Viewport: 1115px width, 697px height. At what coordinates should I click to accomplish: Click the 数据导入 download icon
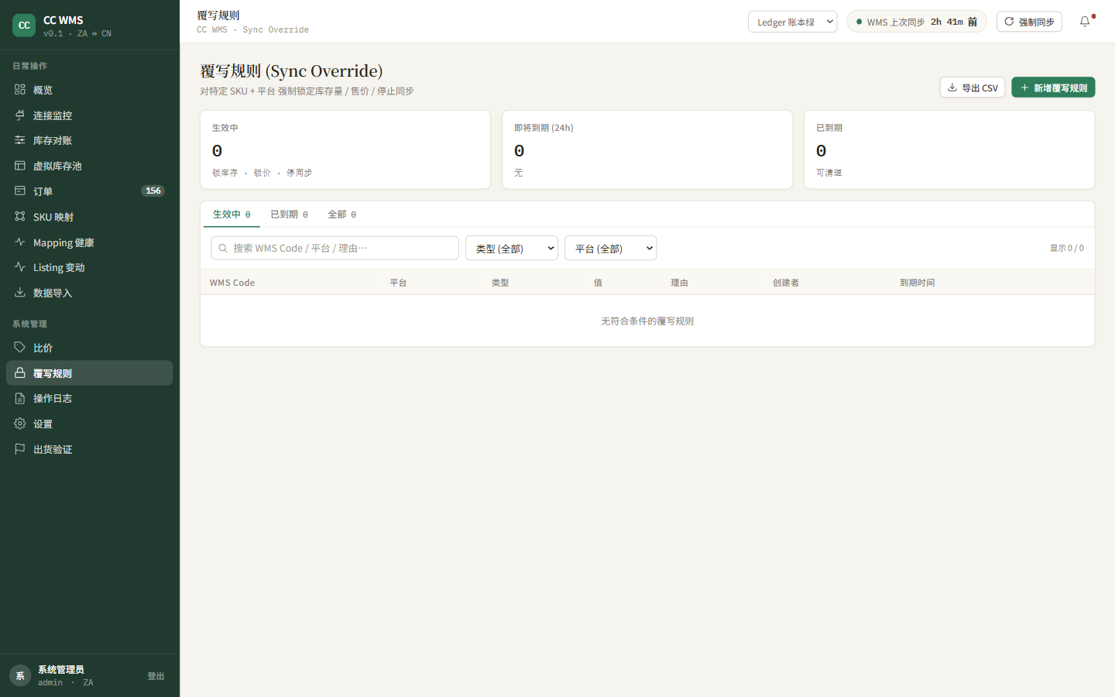[20, 293]
